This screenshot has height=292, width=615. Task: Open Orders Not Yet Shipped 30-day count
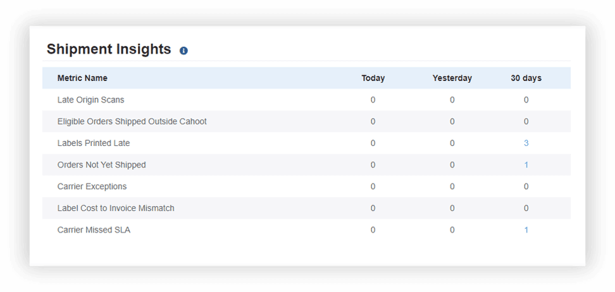tap(526, 165)
